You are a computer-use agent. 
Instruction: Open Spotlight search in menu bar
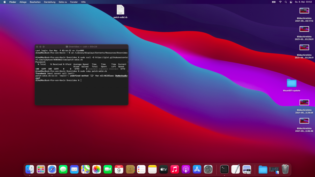click(286, 2)
